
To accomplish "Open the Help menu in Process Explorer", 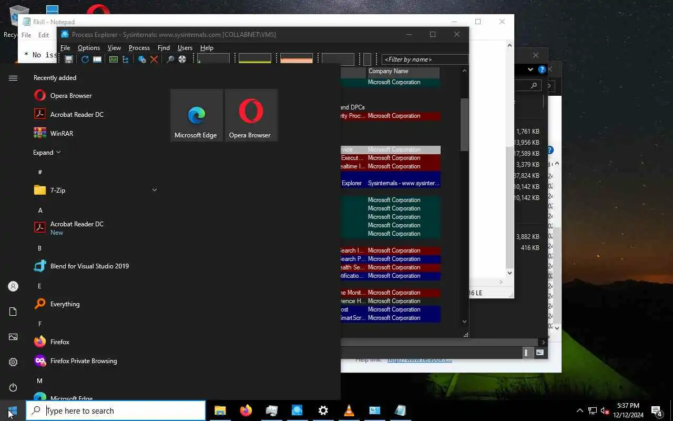I will pyautogui.click(x=207, y=48).
